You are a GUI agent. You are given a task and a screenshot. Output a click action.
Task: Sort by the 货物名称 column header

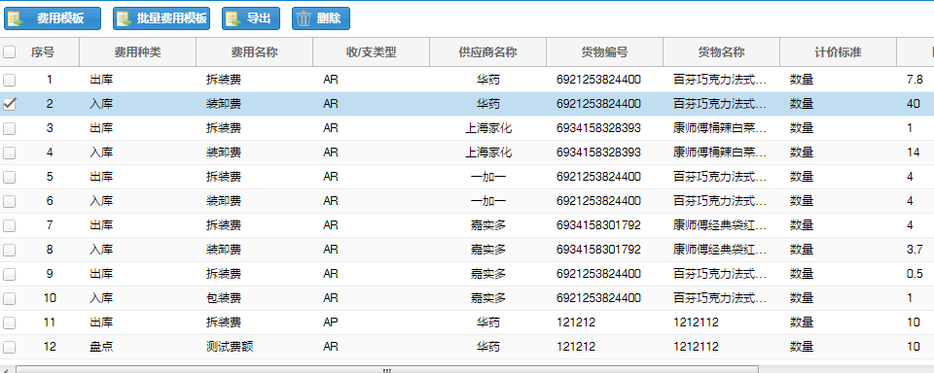[721, 52]
